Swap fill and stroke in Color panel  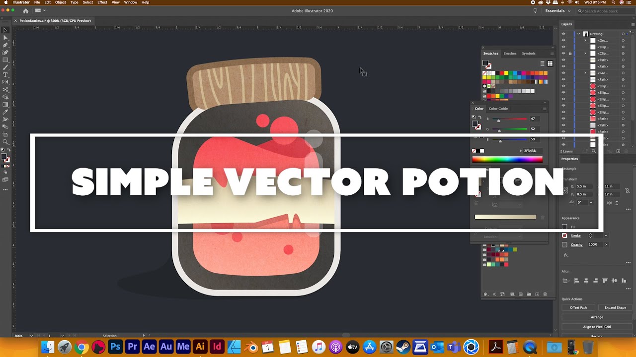pyautogui.click(x=479, y=117)
